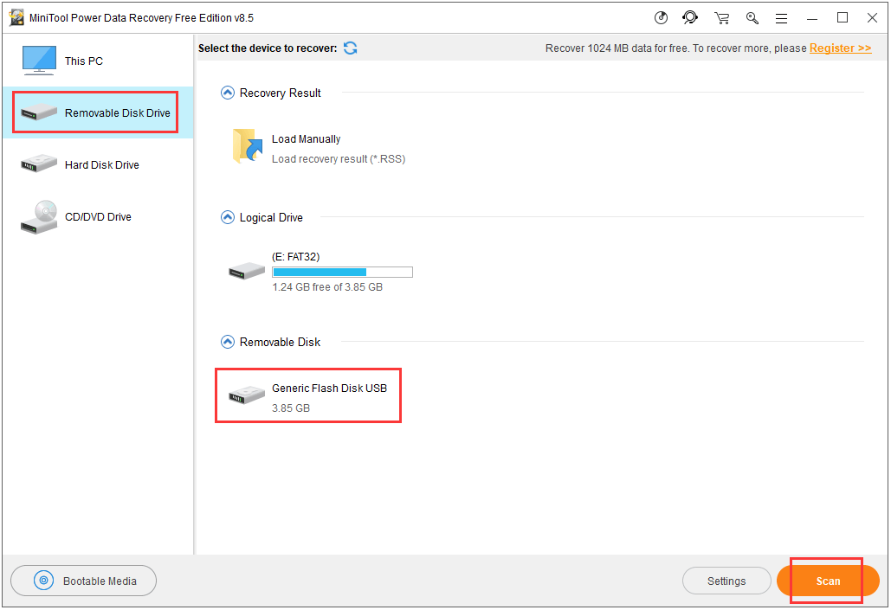Click the Load Manually folder icon
This screenshot has height=610, width=891.
[x=248, y=147]
